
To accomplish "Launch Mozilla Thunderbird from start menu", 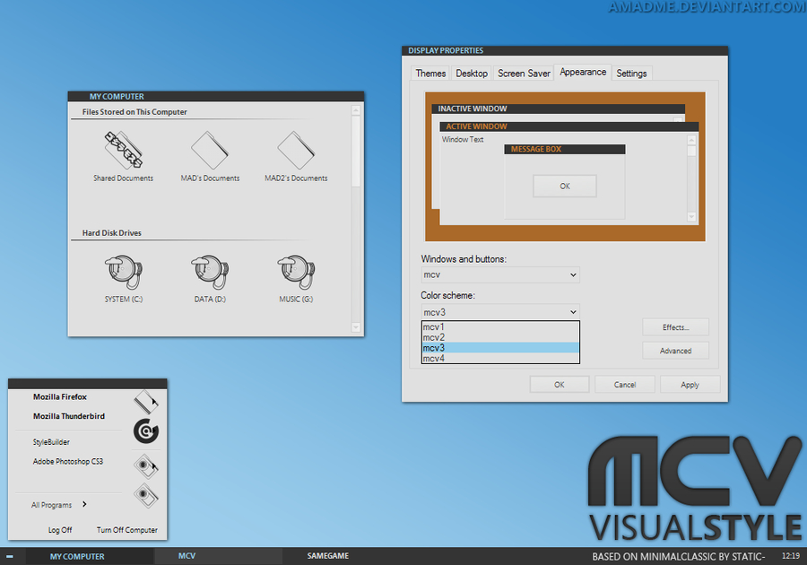I will (69, 416).
